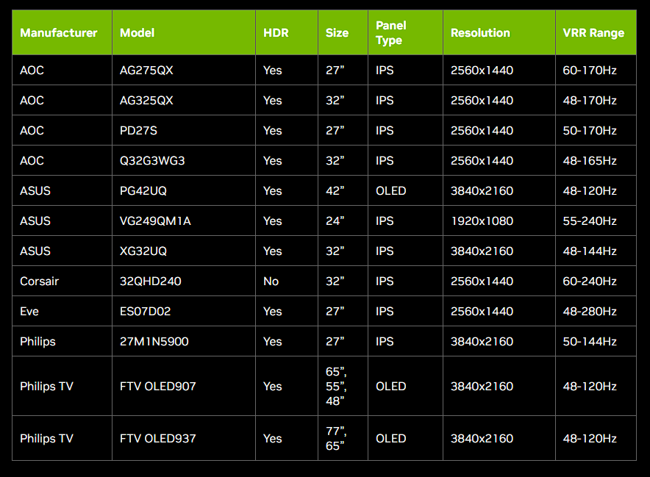Click the Eve manufacturer cell
650x477 pixels.
point(63,311)
